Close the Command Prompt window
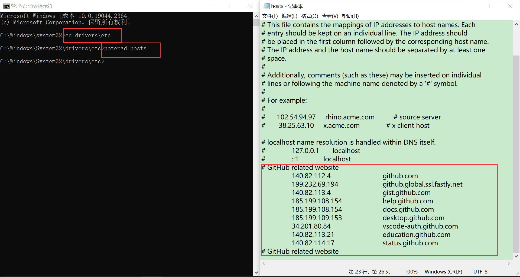 tap(250, 6)
